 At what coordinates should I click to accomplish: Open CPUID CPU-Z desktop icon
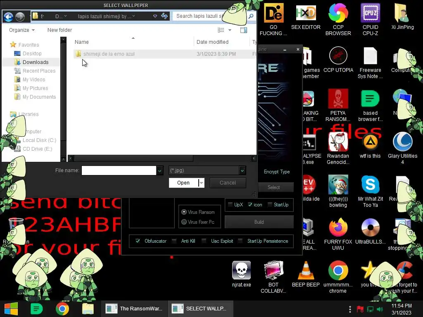click(x=370, y=20)
